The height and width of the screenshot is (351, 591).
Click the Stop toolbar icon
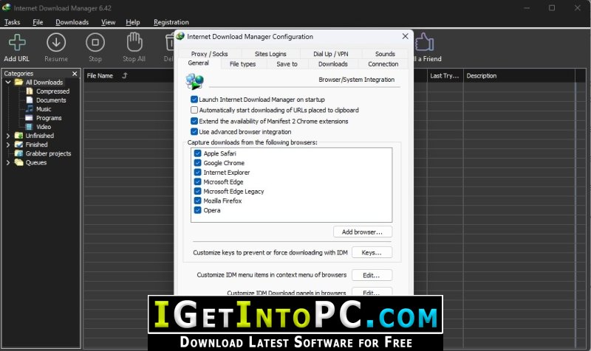pyautogui.click(x=95, y=42)
